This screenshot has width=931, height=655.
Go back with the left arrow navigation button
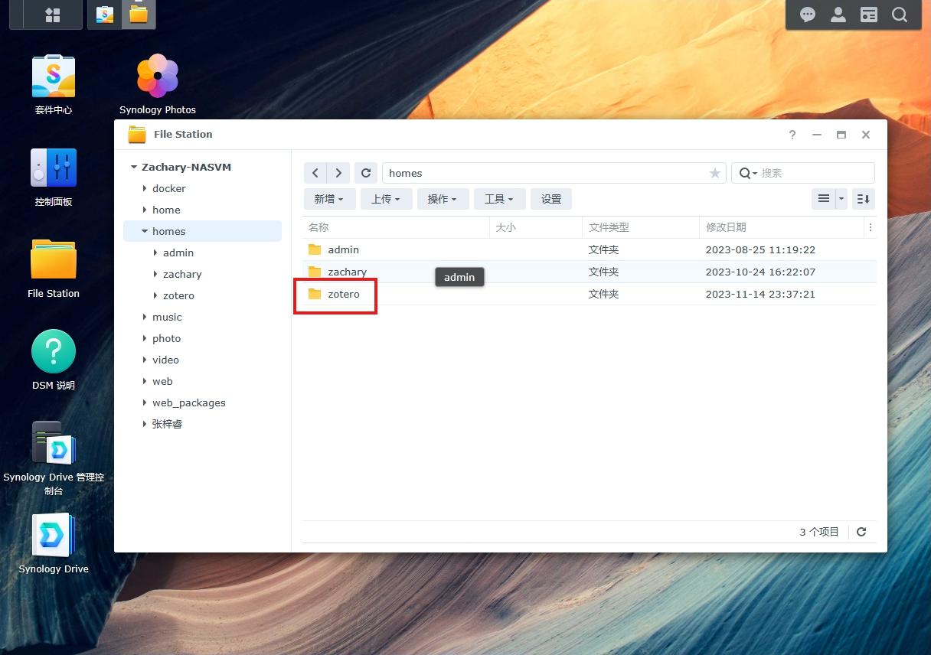pyautogui.click(x=315, y=173)
